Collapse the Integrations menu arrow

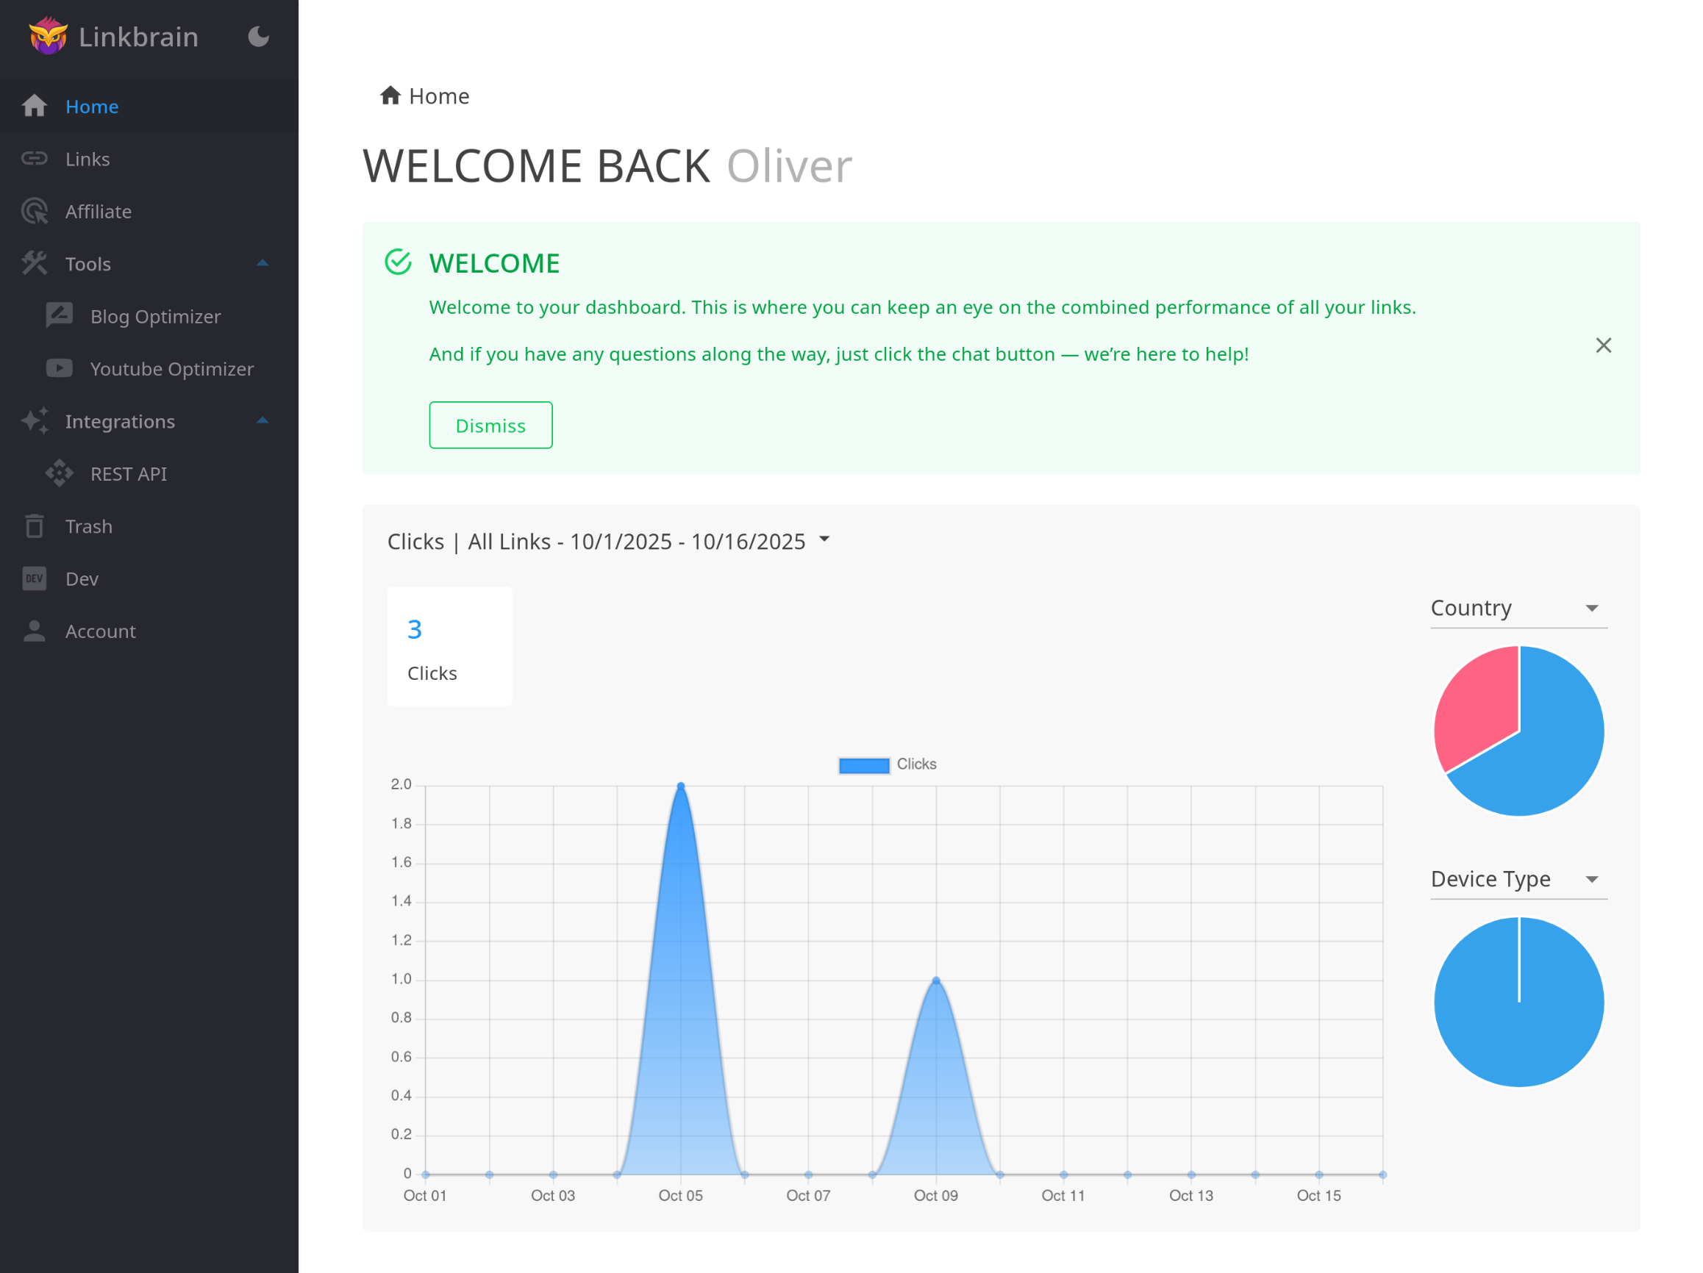(x=263, y=421)
